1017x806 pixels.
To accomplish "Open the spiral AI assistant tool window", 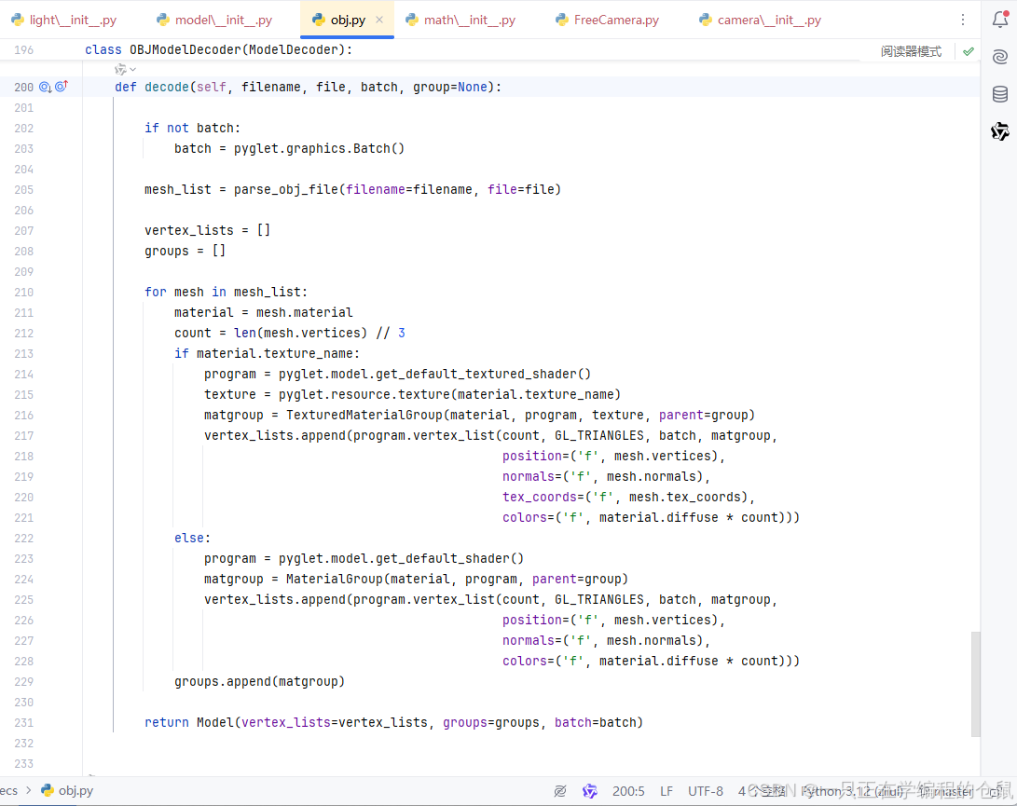I will [1000, 57].
